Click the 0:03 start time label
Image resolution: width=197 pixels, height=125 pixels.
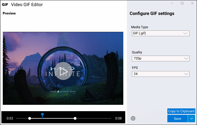10,118
